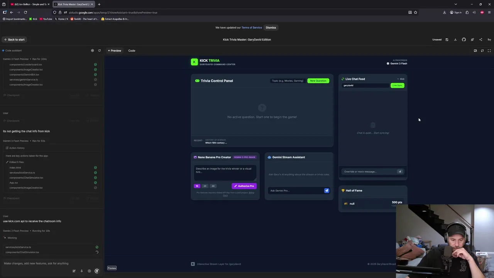Go back with the Back to start button

[x=14, y=39]
